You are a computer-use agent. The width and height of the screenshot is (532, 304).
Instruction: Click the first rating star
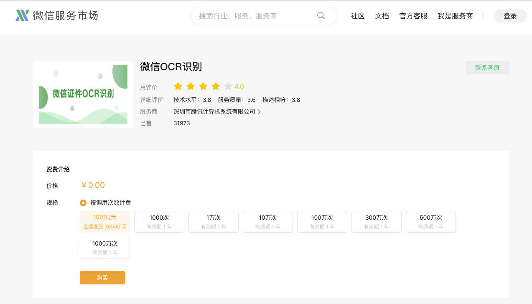[x=178, y=86]
